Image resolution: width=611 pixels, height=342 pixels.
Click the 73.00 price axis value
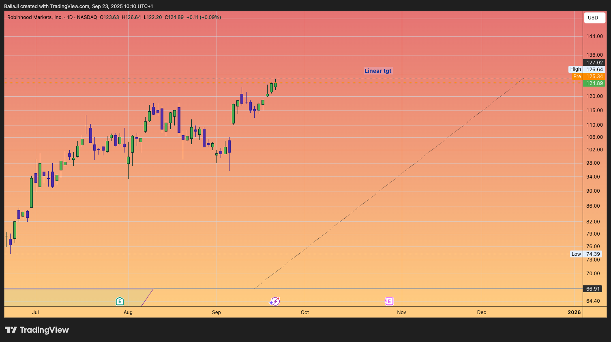pyautogui.click(x=593, y=260)
